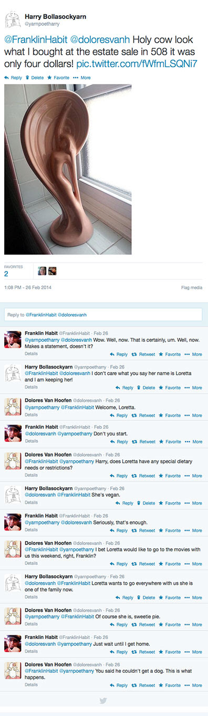Viewport: 208px width, 716px height.
Task: Open the Harry Bollasockyarn profile name in the header
Action: [x=55, y=16]
